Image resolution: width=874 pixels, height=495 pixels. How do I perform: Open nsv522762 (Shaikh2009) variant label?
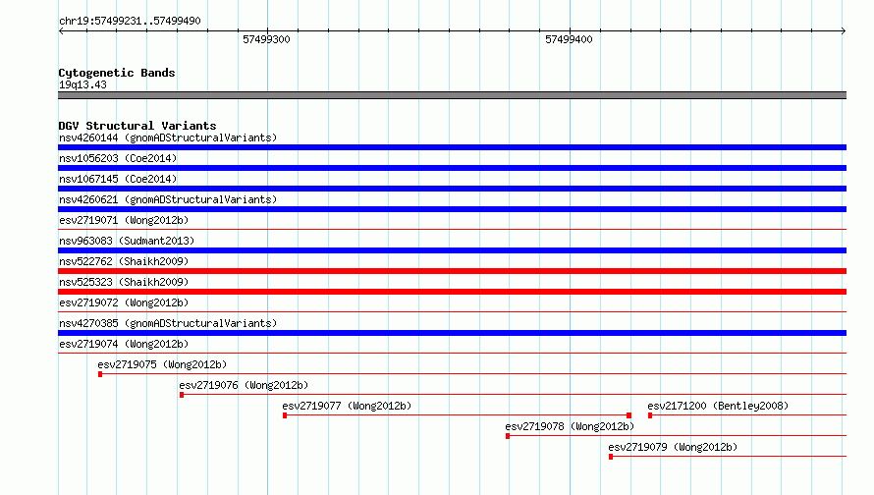124,261
